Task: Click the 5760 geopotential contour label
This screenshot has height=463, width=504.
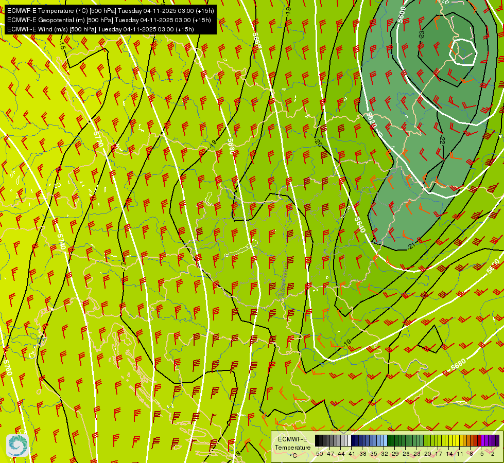Action: (x=8, y=368)
